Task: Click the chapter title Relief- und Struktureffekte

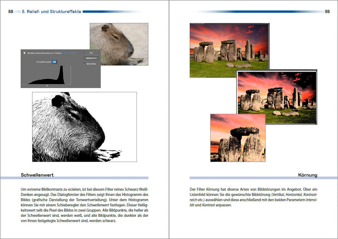Action: (x=51, y=11)
